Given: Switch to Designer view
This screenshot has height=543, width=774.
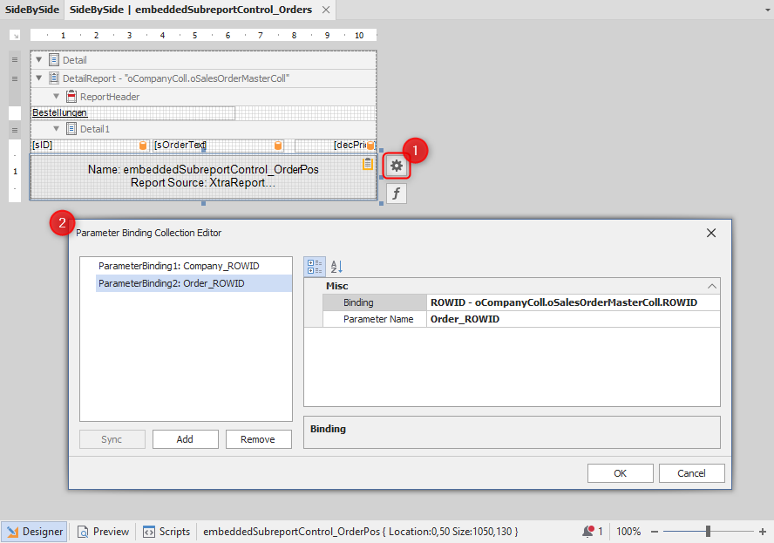Looking at the screenshot, I should click(35, 532).
